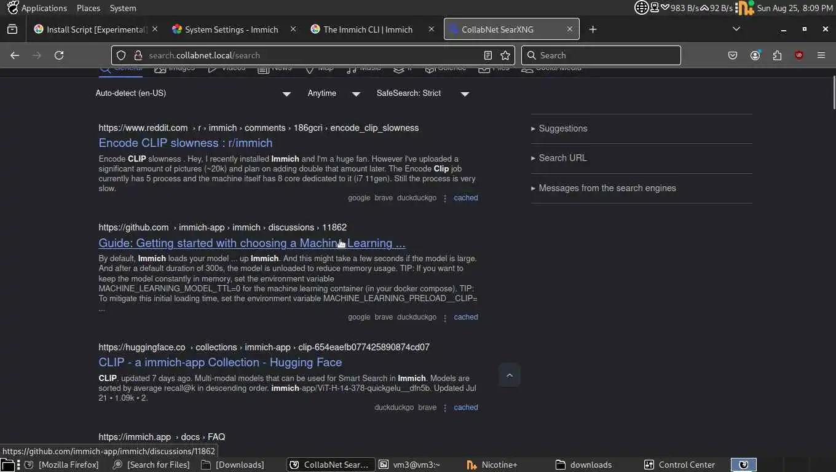Open the Places menu
The width and height of the screenshot is (836, 472).
click(x=89, y=8)
